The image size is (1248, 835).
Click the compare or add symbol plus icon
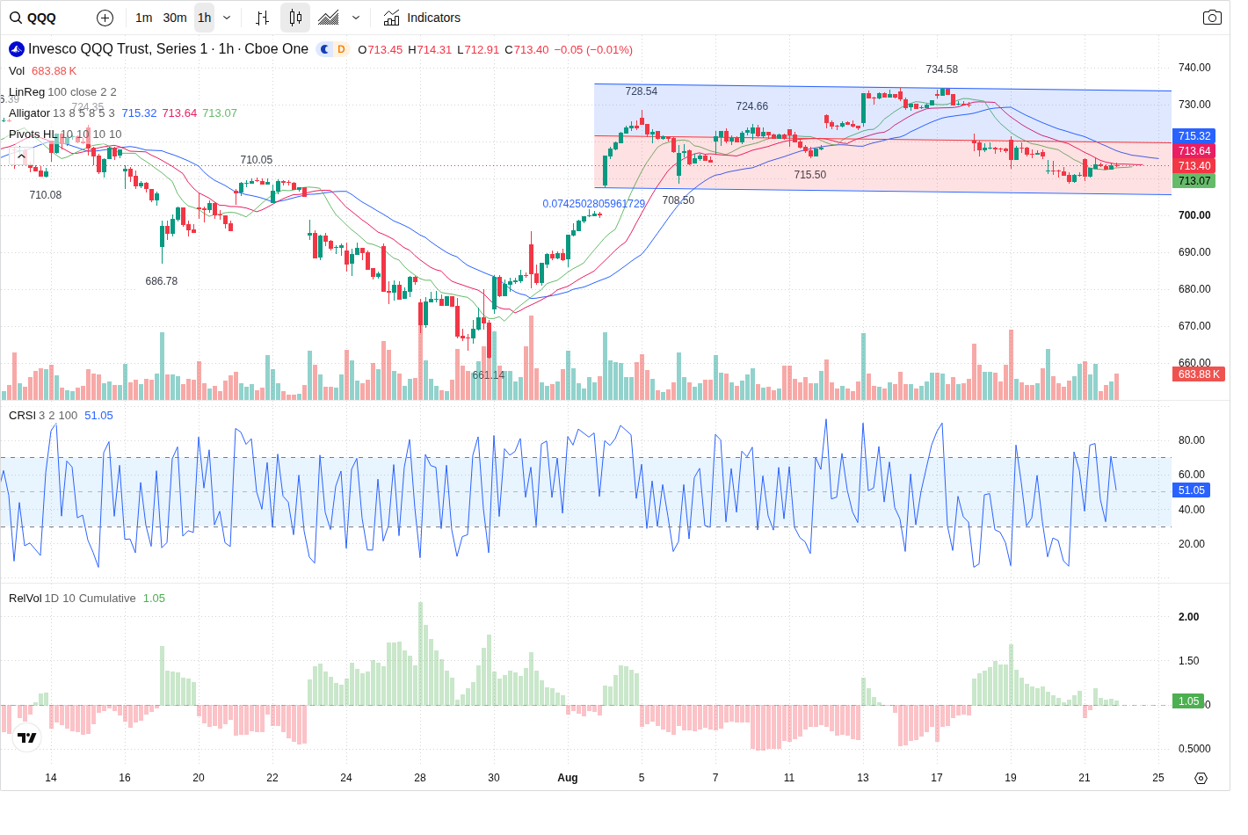click(105, 18)
